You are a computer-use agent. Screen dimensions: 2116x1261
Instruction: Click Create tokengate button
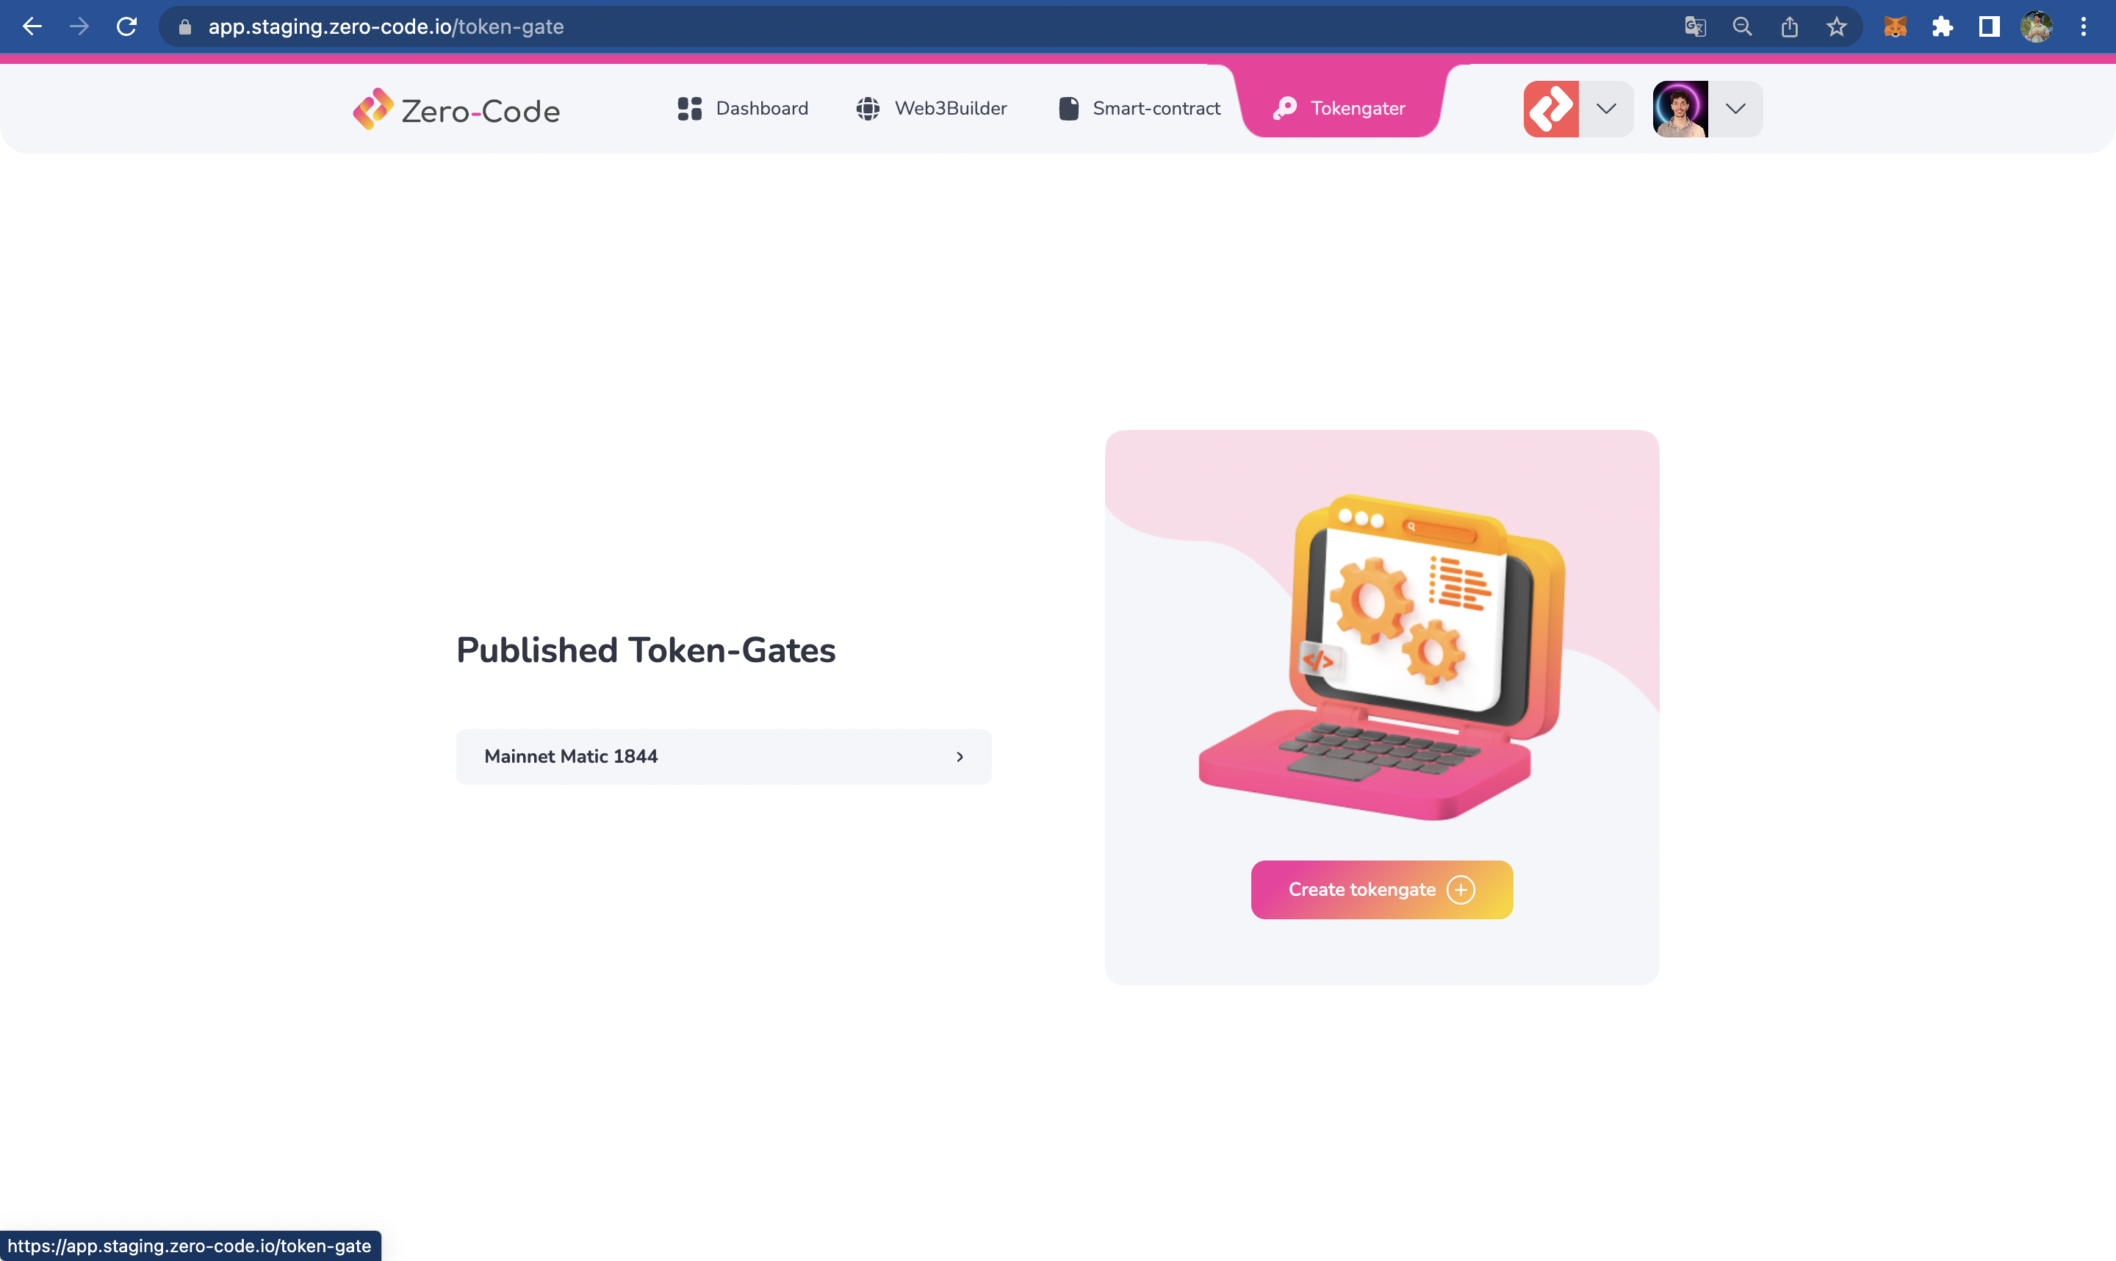(x=1382, y=890)
